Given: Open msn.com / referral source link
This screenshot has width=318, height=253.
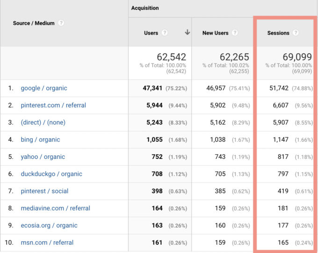Looking at the screenshot, I should [47, 242].
